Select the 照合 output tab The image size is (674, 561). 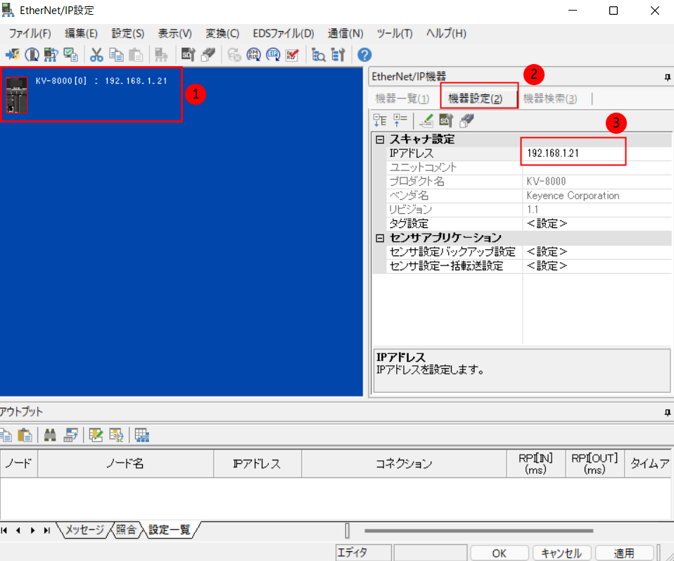(126, 529)
